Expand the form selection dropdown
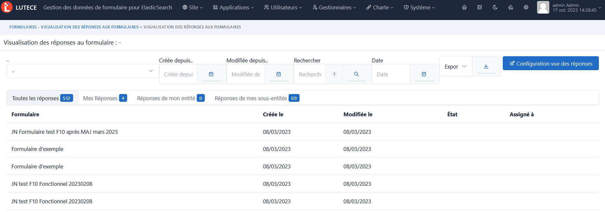Image resolution: width=605 pixels, height=212 pixels. pos(83,71)
